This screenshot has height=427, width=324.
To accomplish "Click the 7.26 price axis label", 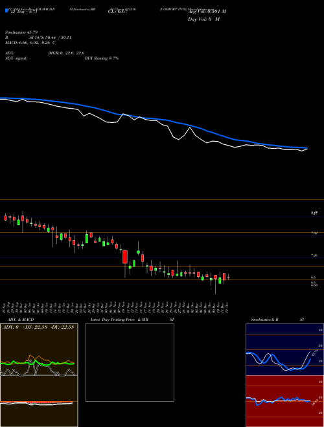I will (x=314, y=256).
